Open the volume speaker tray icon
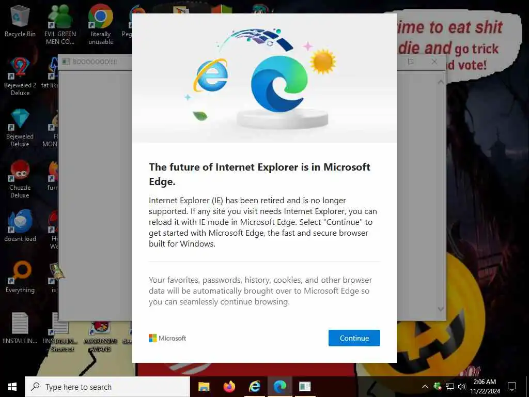The width and height of the screenshot is (529, 397). coord(461,387)
